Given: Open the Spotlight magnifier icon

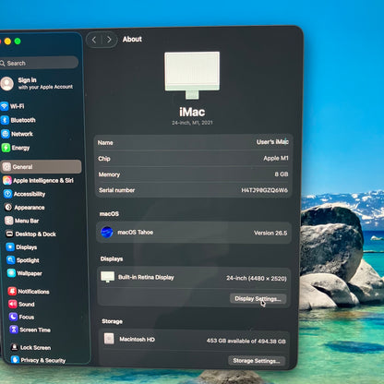Looking at the screenshot, I should tap(11, 260).
